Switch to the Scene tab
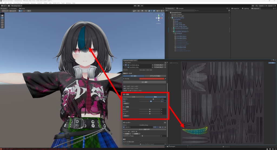The image size is (277, 150). [4, 8]
